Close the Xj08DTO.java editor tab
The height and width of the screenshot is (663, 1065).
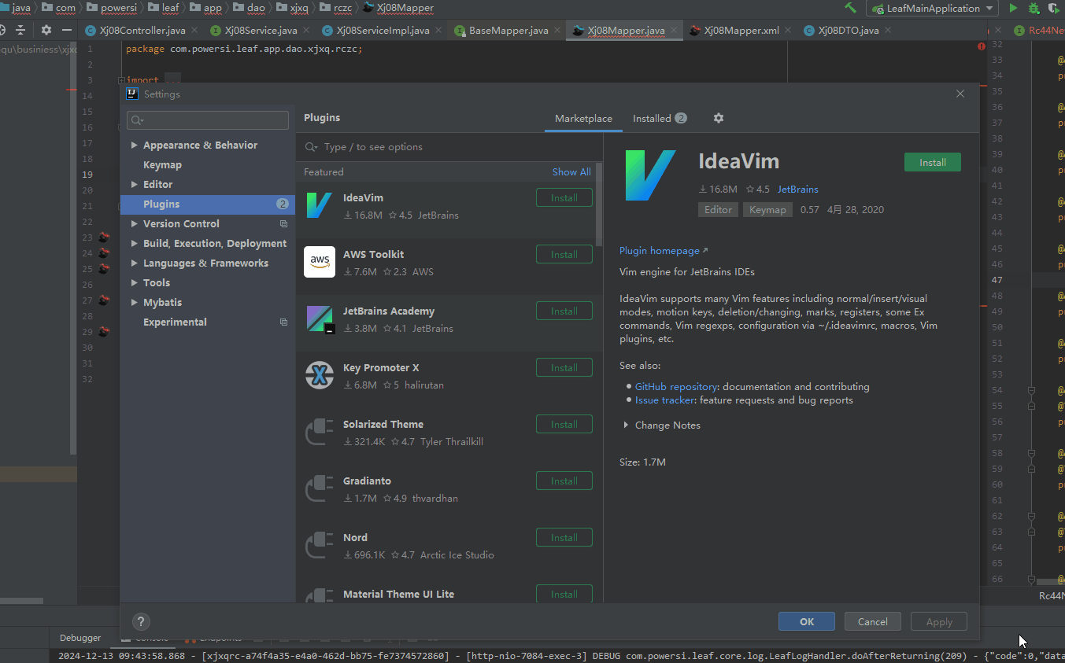coord(888,31)
